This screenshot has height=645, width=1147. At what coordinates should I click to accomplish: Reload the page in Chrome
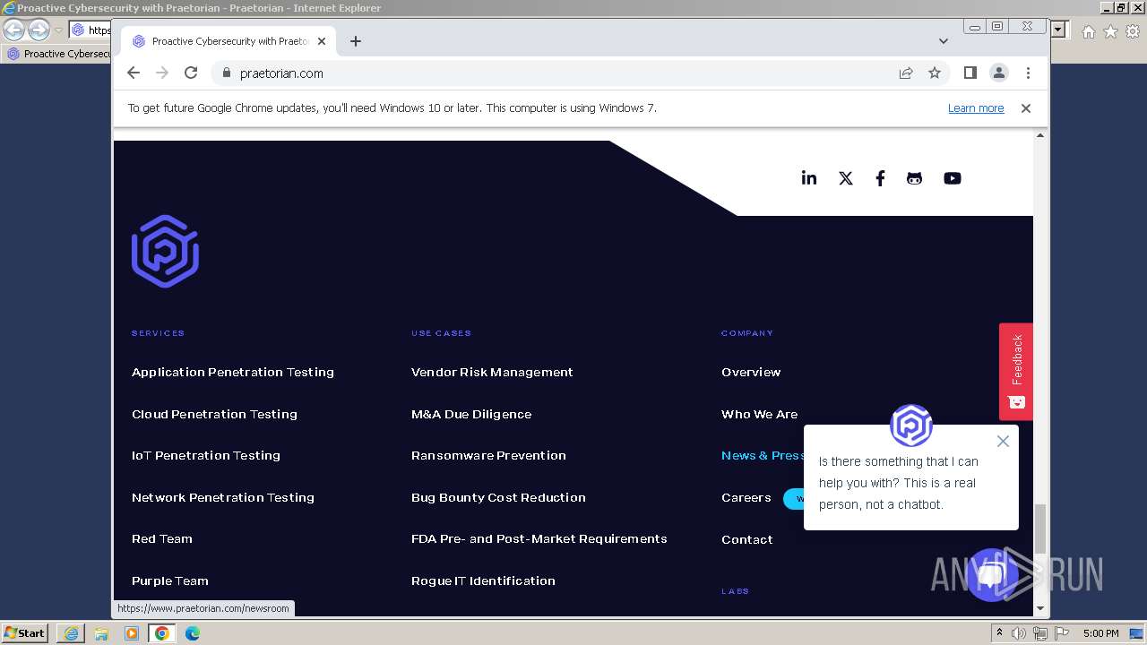[x=191, y=73]
